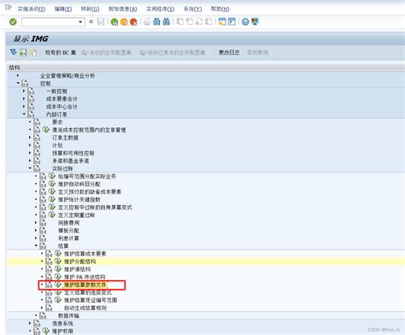Viewport: 405px width, 335px height.
Task: Collapse the 实际过帐 node arrow
Action: pos(30,168)
